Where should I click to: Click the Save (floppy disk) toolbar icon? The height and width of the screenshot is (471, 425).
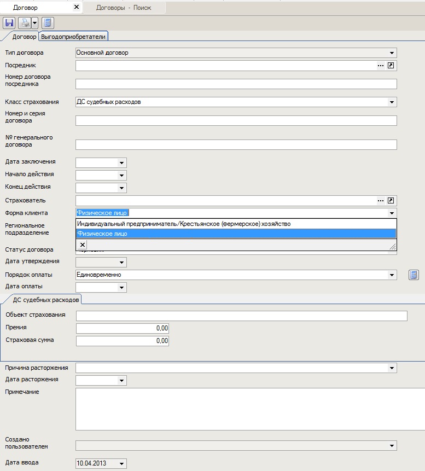9,23
